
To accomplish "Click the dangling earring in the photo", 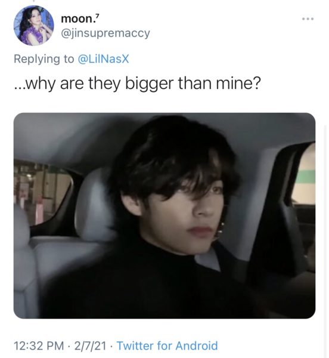I will [x=221, y=229].
